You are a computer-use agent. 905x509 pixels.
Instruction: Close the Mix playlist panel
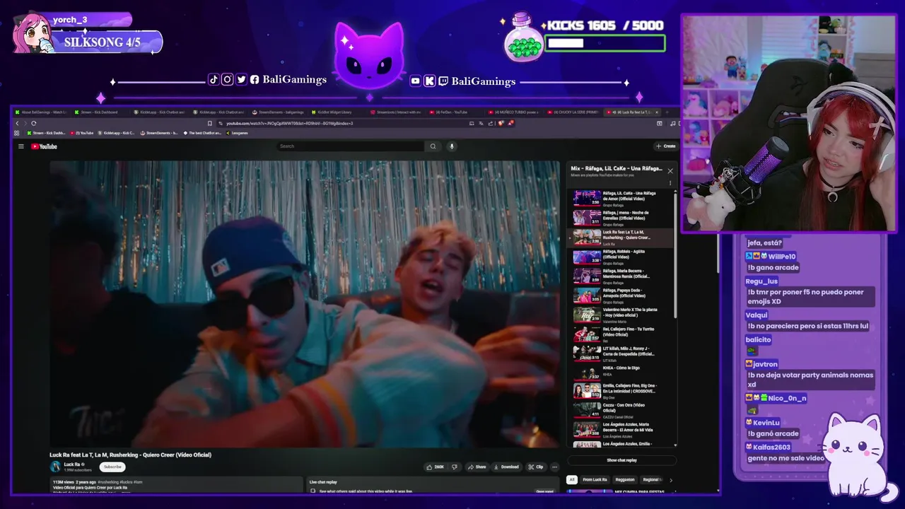point(670,170)
